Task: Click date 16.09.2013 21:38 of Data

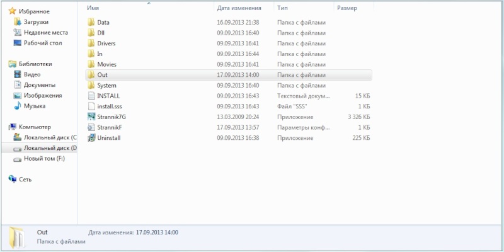Action: pyautogui.click(x=238, y=23)
